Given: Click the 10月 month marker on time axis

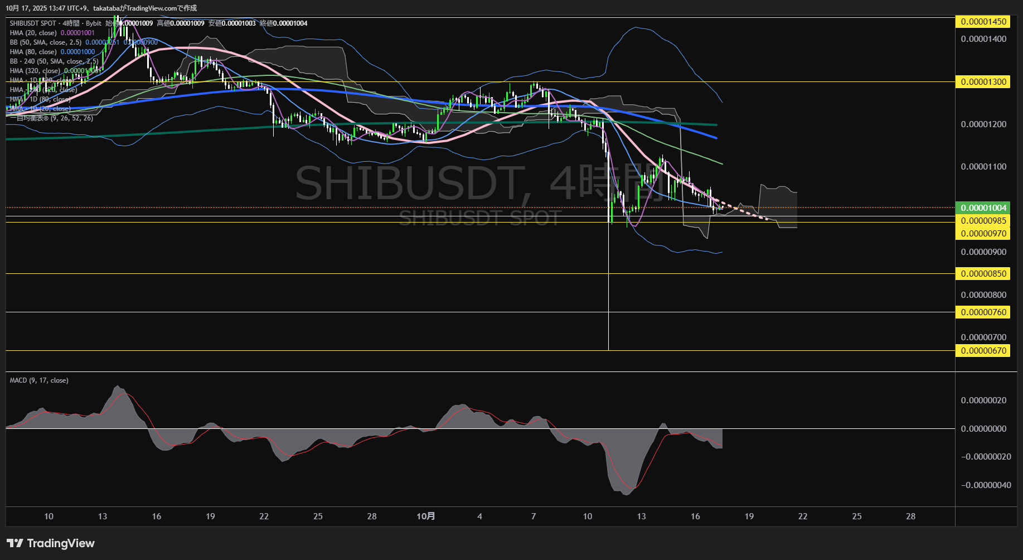Looking at the screenshot, I should [425, 516].
